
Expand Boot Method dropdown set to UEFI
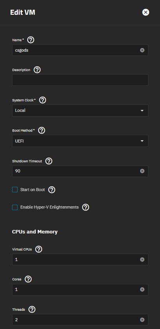(x=80, y=141)
